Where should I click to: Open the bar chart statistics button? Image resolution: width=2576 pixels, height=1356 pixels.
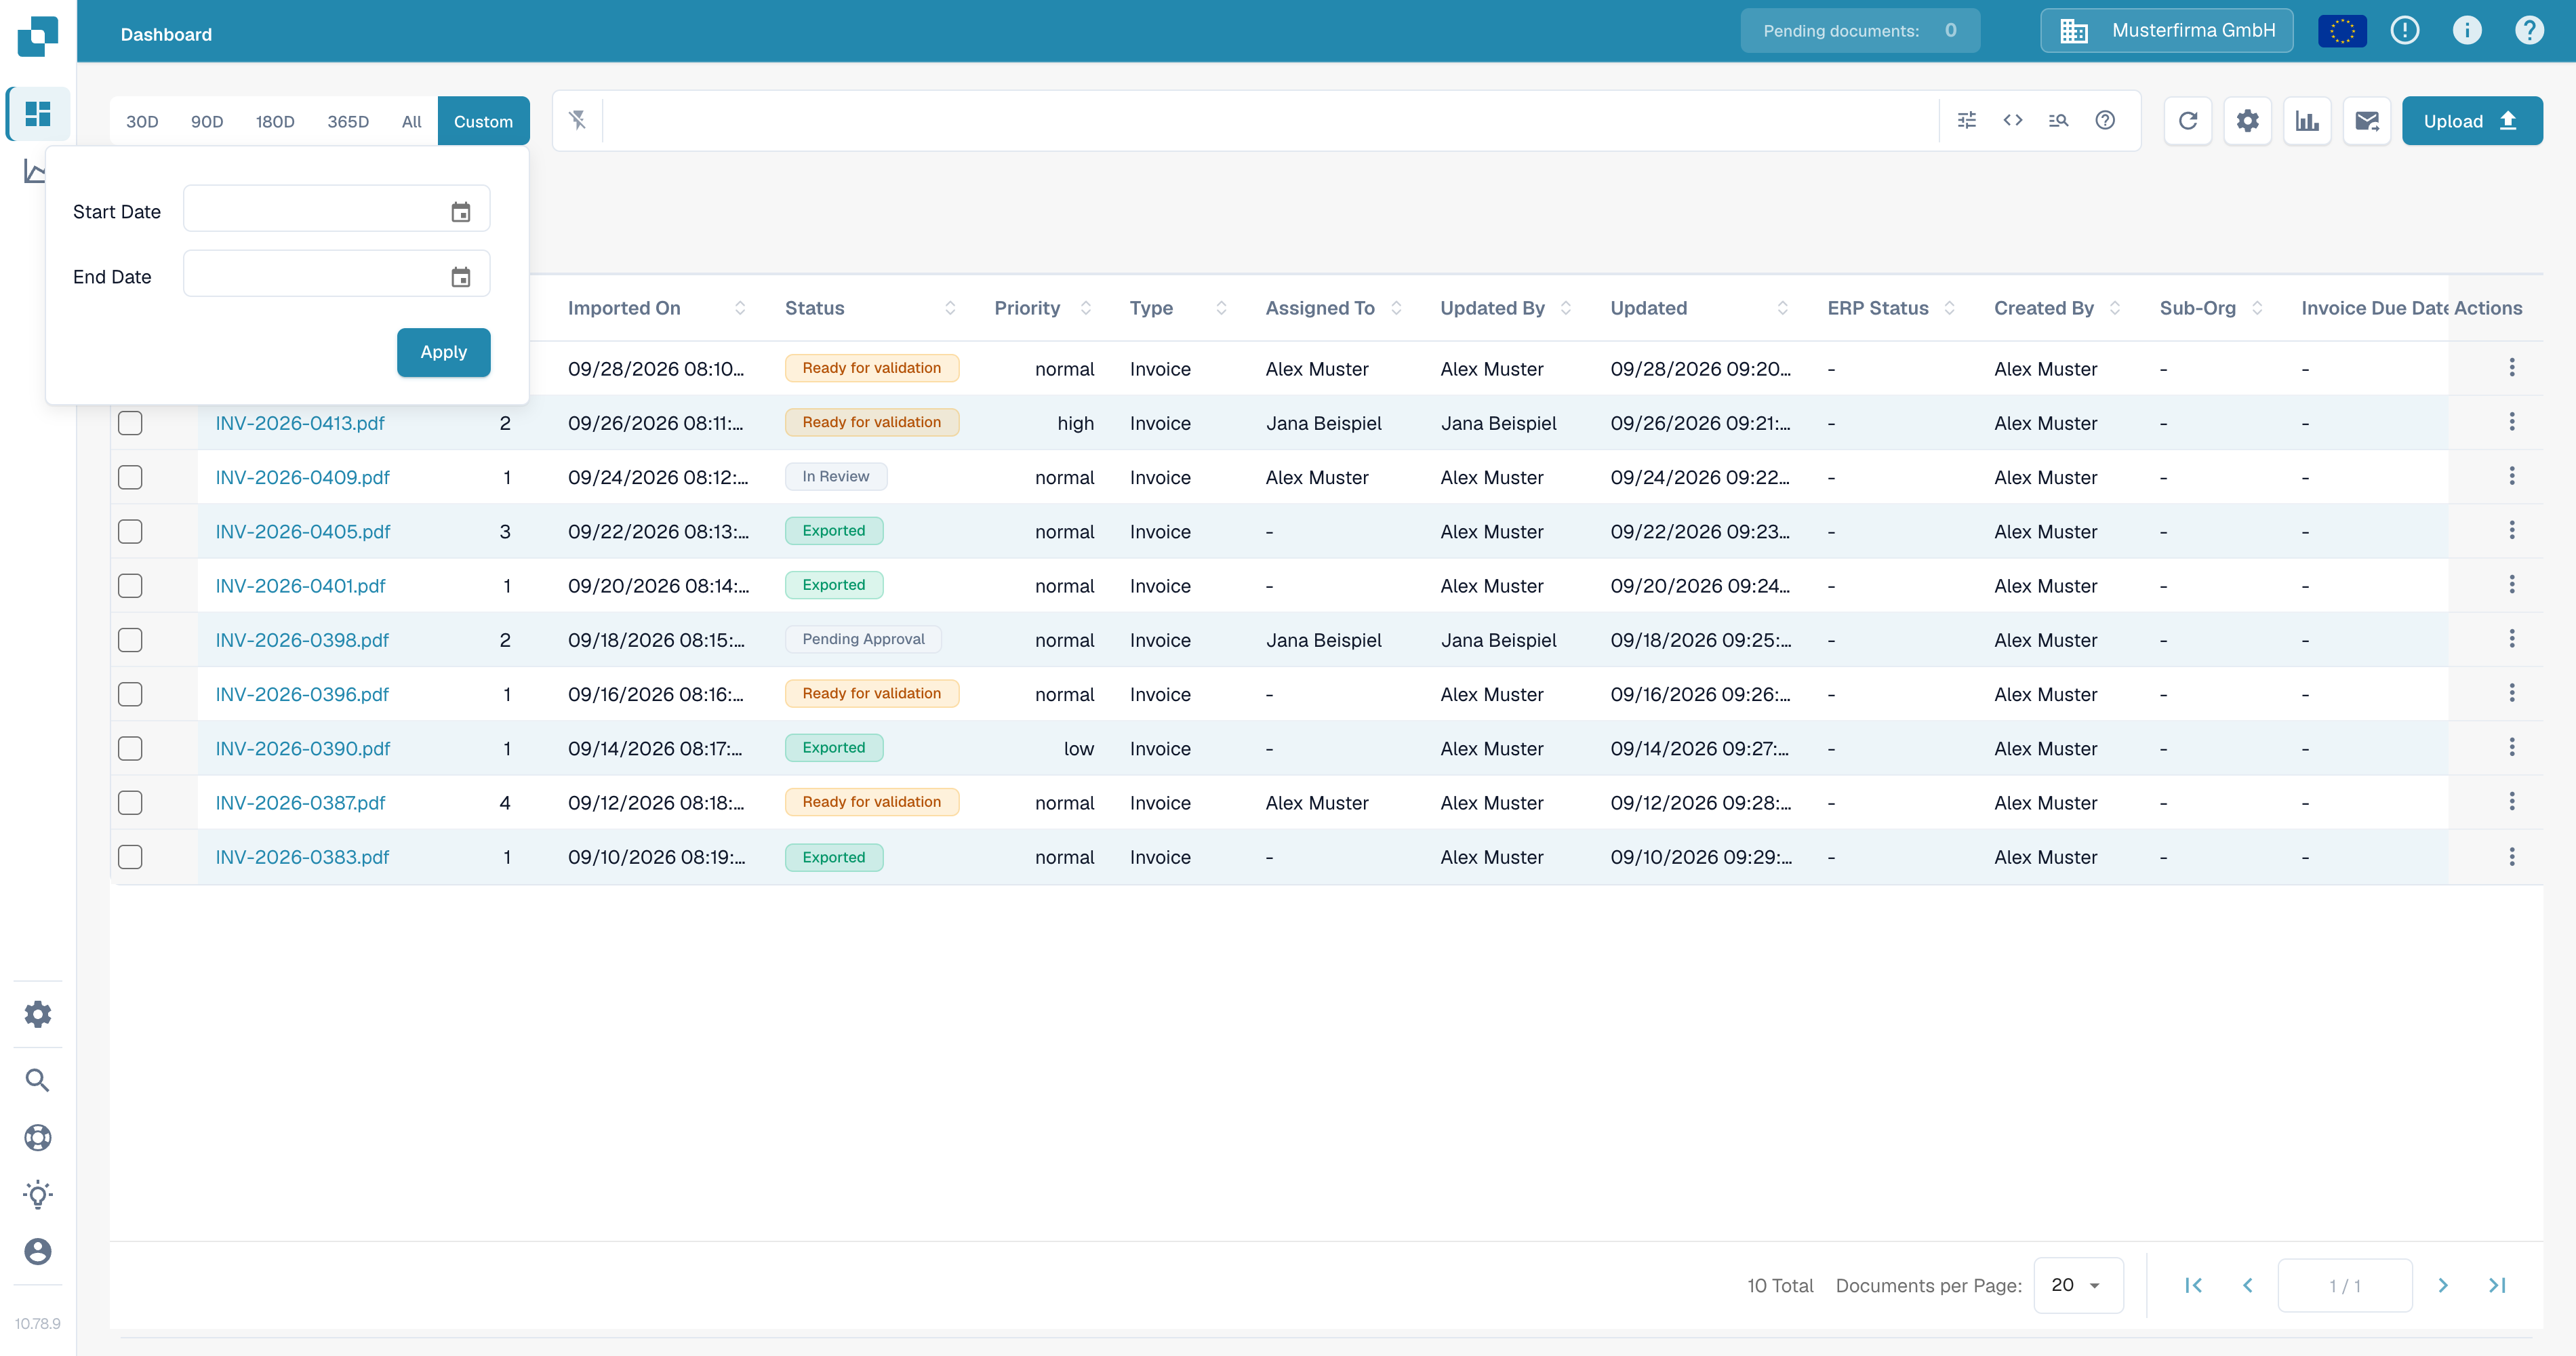coord(2307,121)
